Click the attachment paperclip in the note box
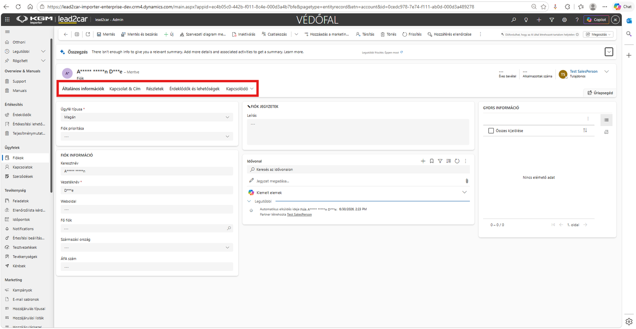This screenshot has height=329, width=636. pyautogui.click(x=467, y=181)
